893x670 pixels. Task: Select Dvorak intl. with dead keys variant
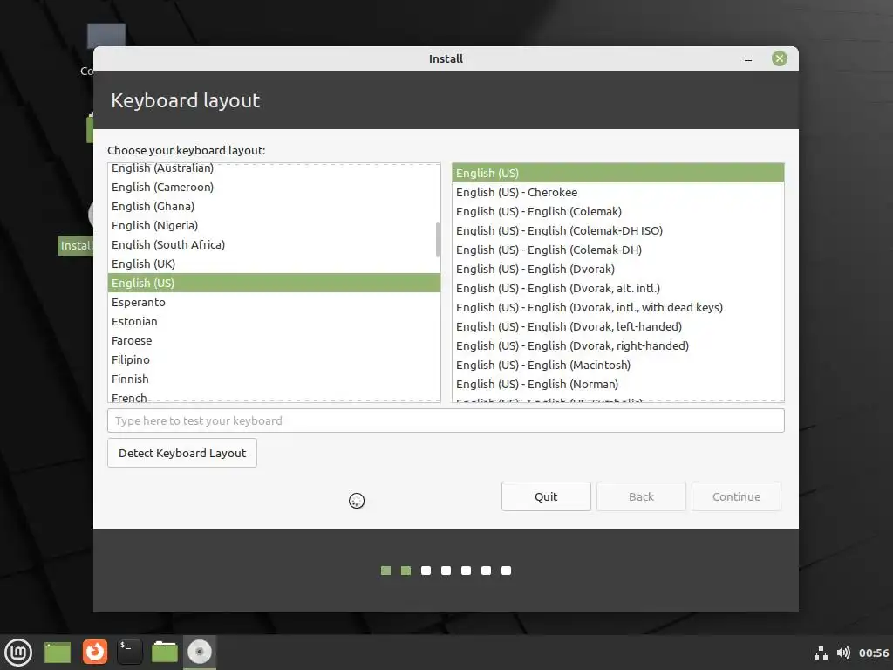pos(618,308)
